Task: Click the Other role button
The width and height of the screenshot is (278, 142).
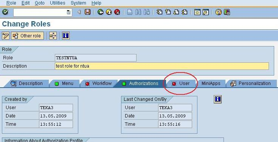Action: pos(27,36)
